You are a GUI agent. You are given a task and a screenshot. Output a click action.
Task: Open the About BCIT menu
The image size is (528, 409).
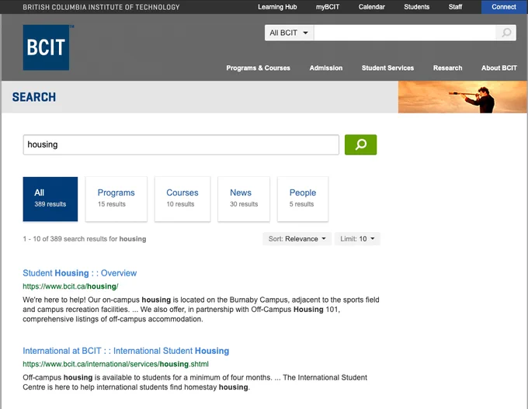point(499,68)
